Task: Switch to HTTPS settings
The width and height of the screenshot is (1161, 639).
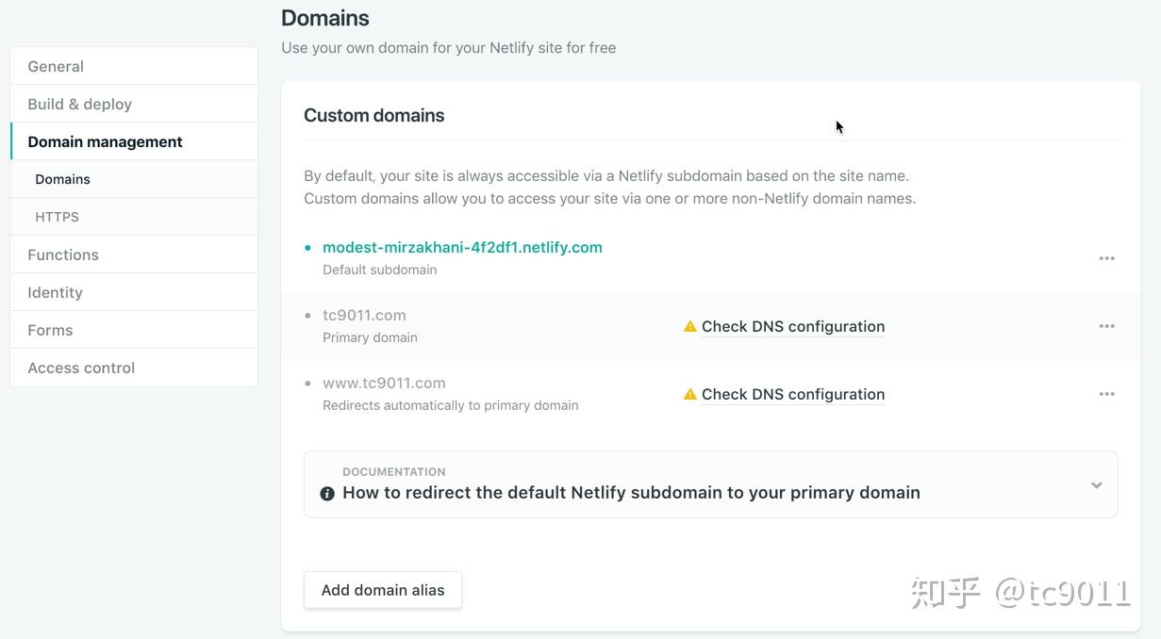Action: pos(57,216)
